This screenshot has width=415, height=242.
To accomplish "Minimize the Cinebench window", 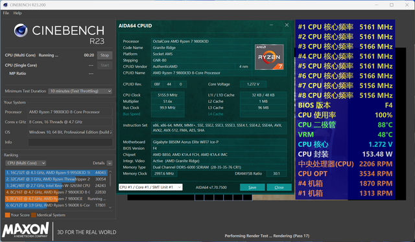I will (x=377, y=5).
